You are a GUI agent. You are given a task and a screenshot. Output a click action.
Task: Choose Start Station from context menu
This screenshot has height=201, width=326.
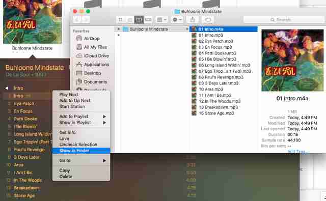(81, 106)
